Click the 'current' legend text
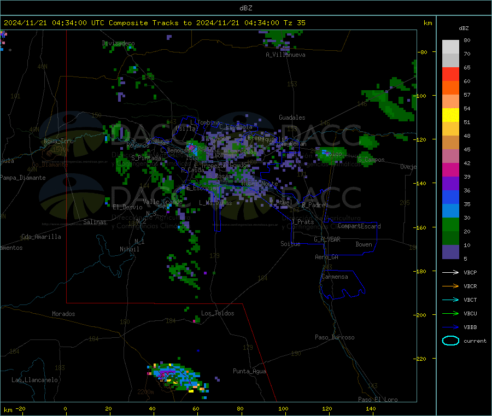This screenshot has width=492, height=416. 475,341
